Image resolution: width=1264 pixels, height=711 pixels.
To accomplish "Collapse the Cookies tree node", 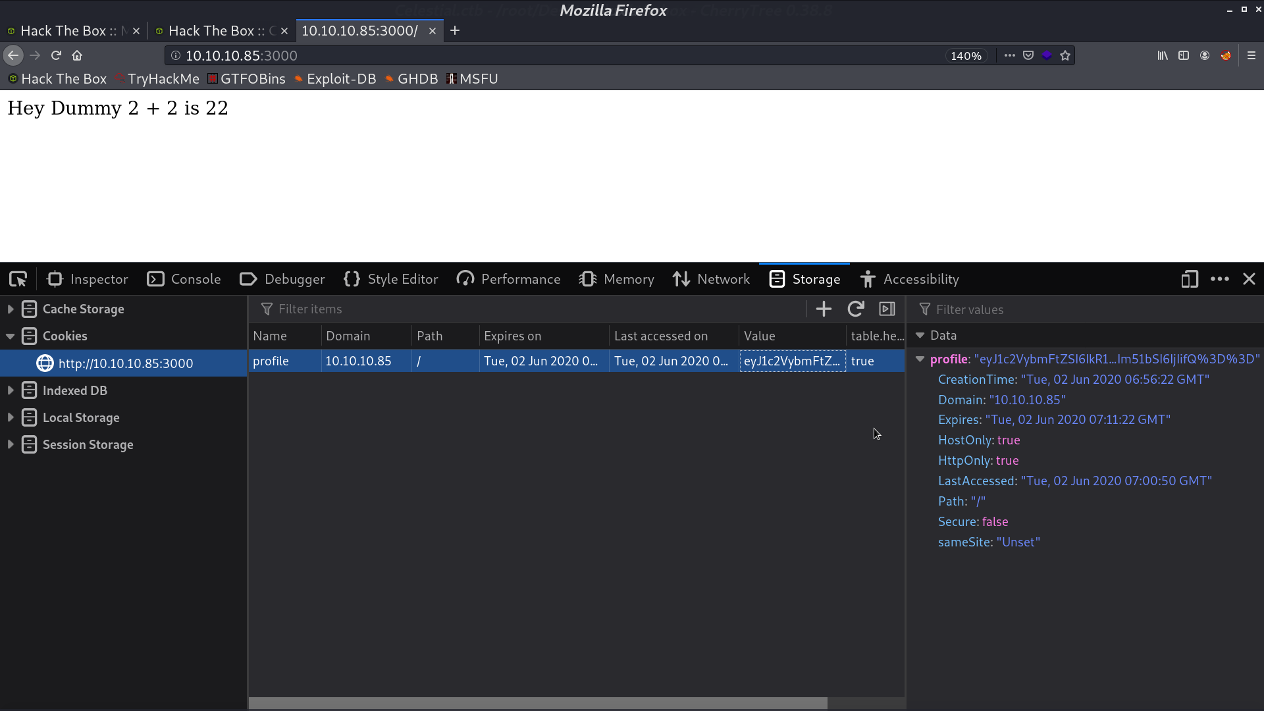I will (11, 336).
